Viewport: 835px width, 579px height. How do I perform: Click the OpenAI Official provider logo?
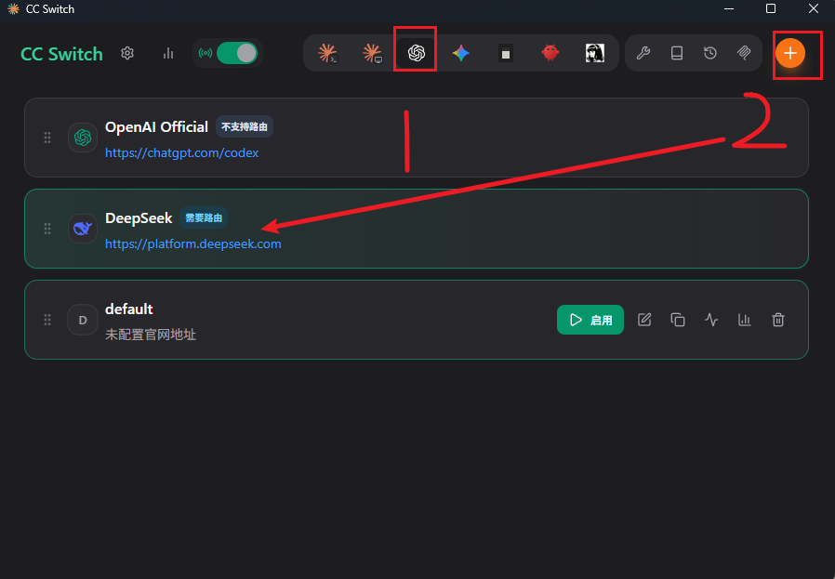coord(83,138)
